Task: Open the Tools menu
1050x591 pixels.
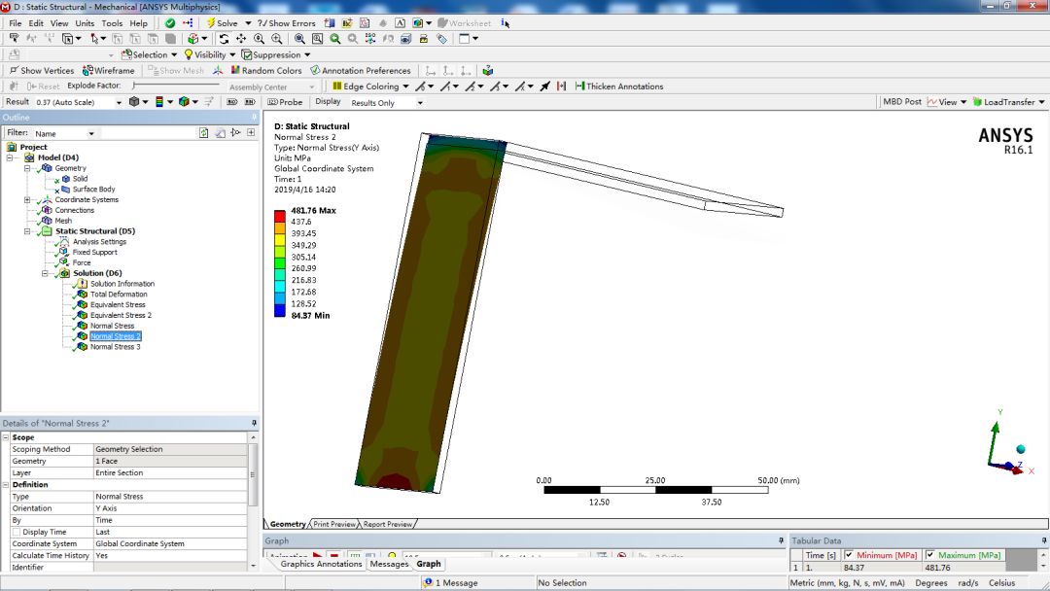Action: click(x=112, y=22)
